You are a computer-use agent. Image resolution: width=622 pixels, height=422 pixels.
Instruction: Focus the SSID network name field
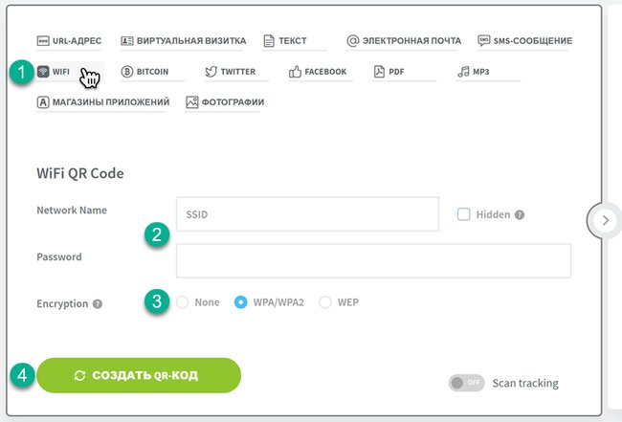(x=307, y=214)
